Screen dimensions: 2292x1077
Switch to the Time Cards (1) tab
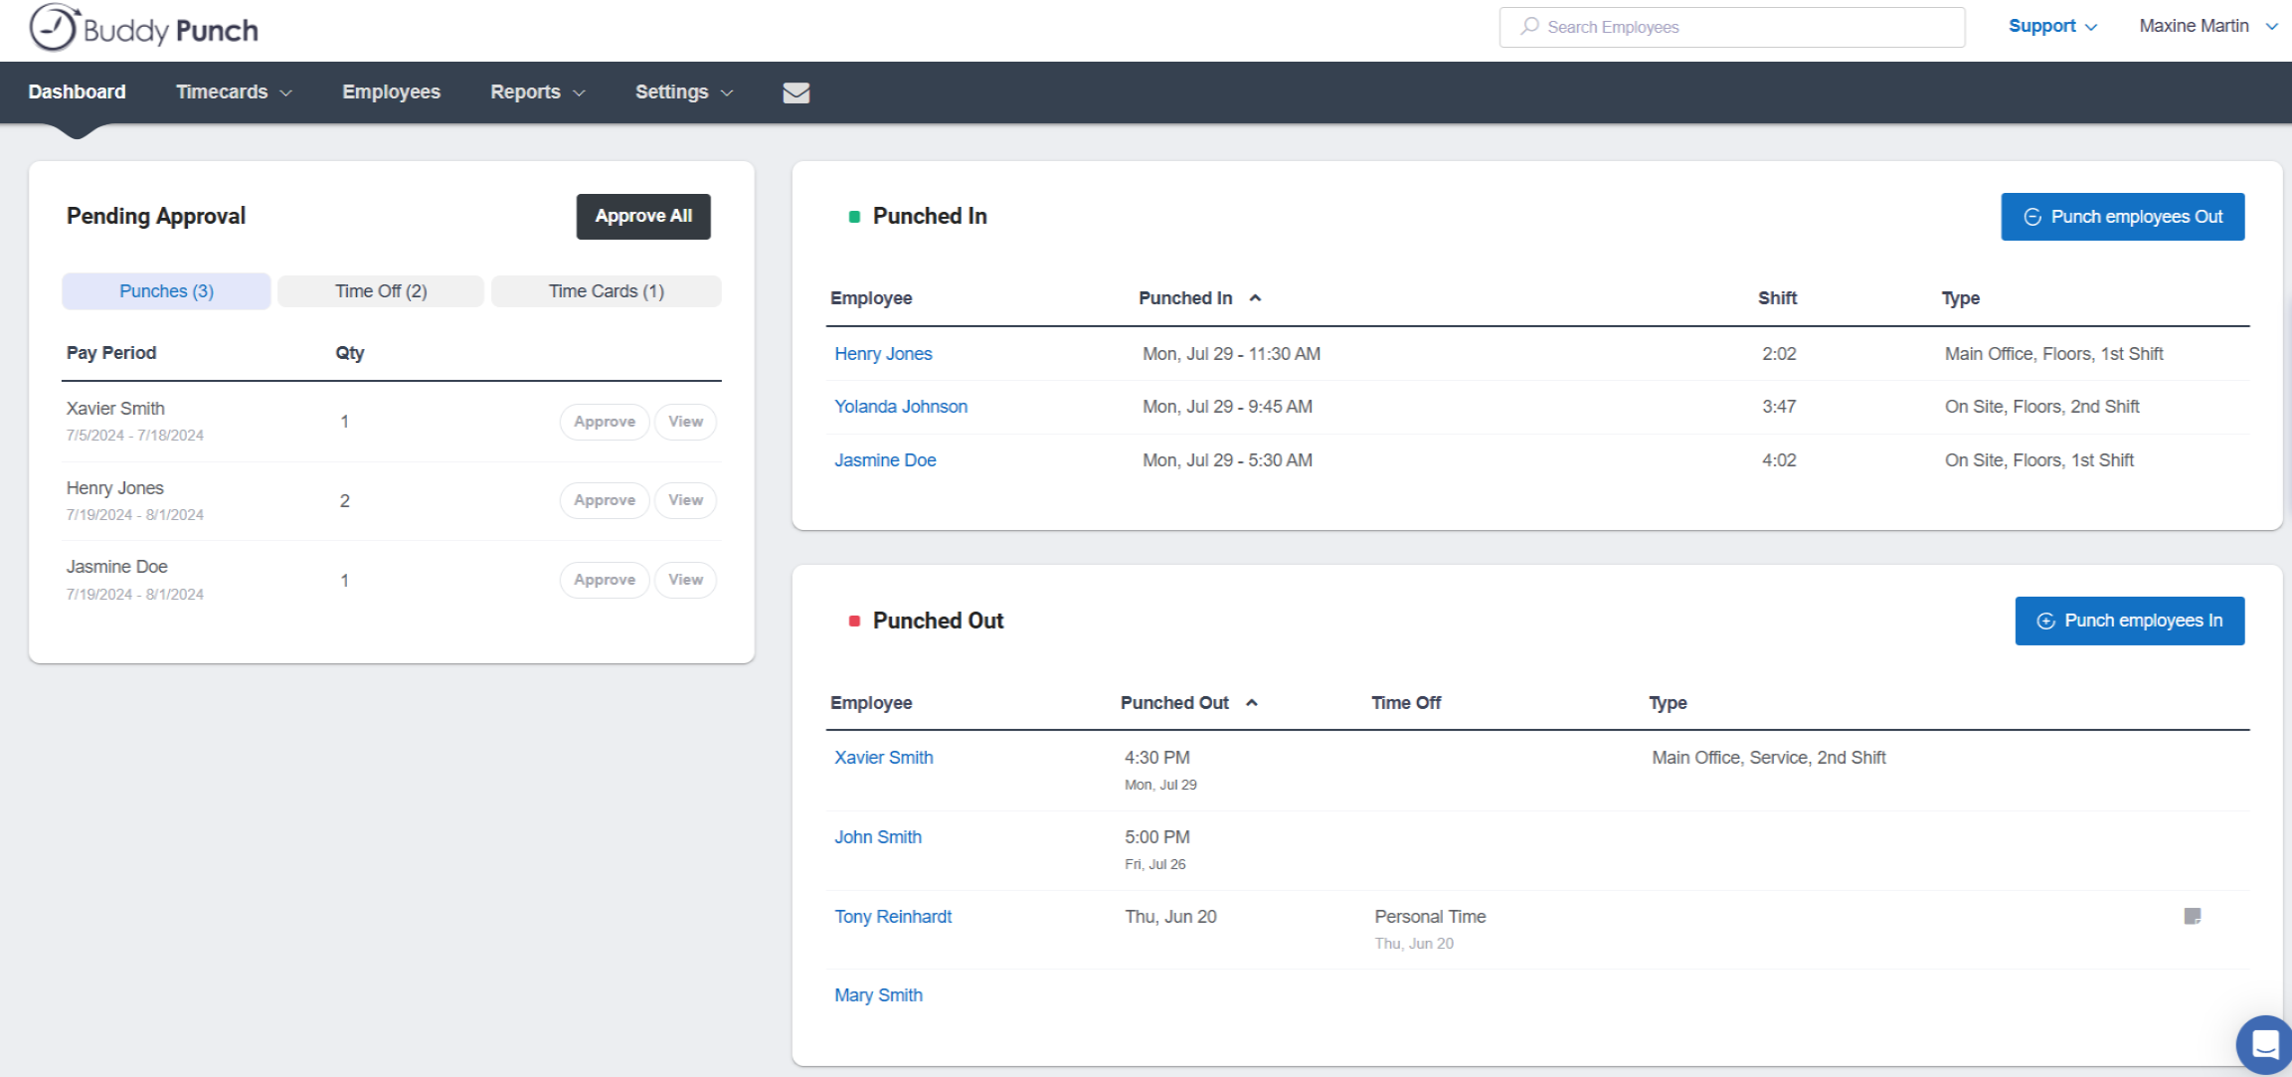click(606, 291)
